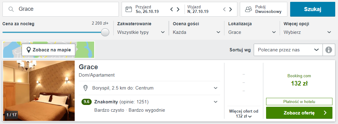Click the Grace hotel room photo

pos(39,91)
